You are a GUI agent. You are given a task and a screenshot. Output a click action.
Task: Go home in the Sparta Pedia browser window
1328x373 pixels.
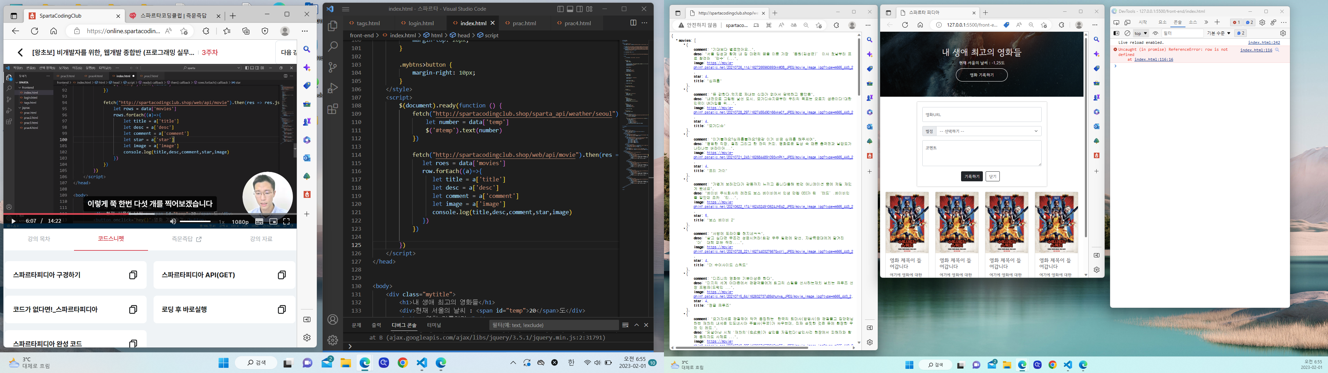coord(920,25)
